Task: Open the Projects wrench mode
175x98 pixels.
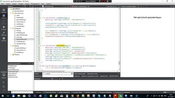Action: (x=4, y=33)
